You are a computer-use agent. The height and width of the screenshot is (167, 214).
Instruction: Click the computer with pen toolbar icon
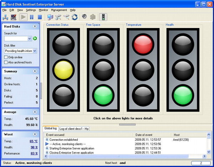[x=13, y=17]
